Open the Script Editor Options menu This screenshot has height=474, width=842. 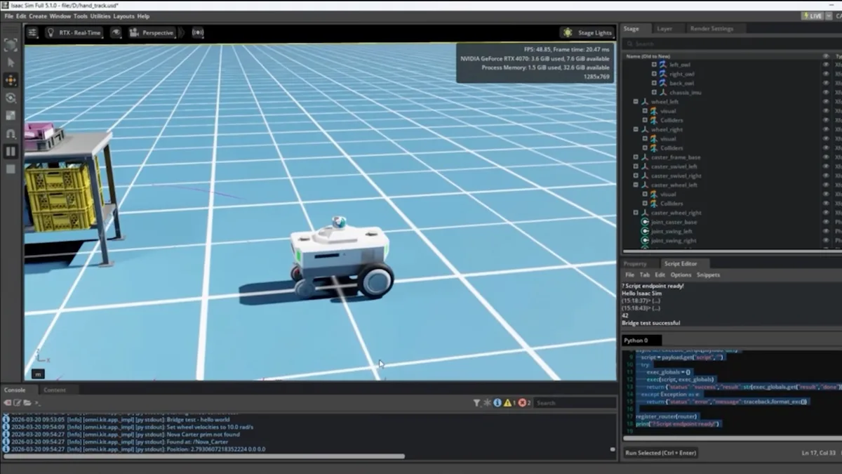681,275
